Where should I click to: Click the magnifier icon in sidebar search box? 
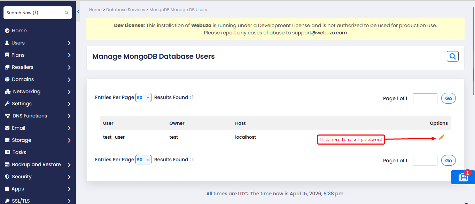point(67,13)
